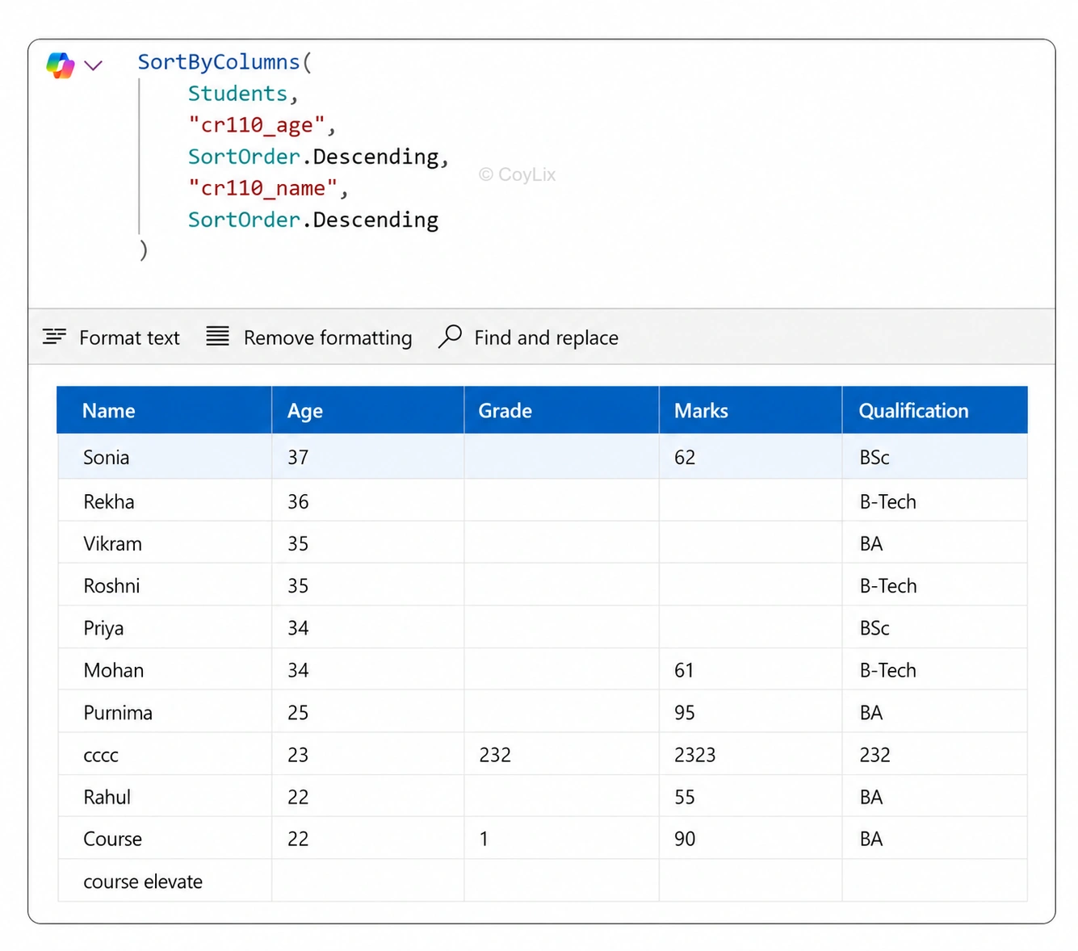Click the Format text icon
This screenshot has width=1078, height=951.
(x=54, y=337)
